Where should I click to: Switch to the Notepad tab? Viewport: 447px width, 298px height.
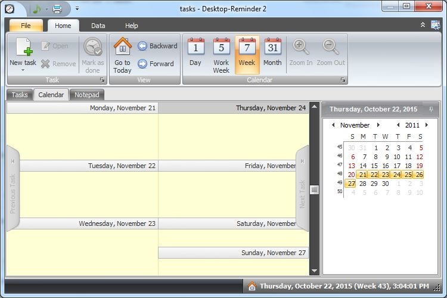point(87,95)
